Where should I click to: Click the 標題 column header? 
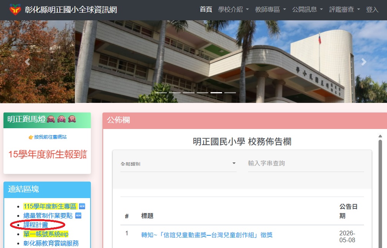pos(147,216)
